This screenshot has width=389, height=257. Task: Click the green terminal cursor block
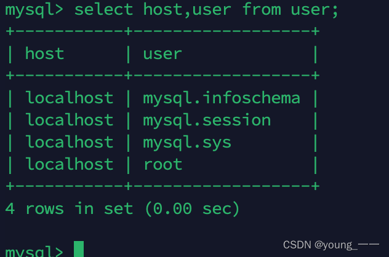[79, 249]
